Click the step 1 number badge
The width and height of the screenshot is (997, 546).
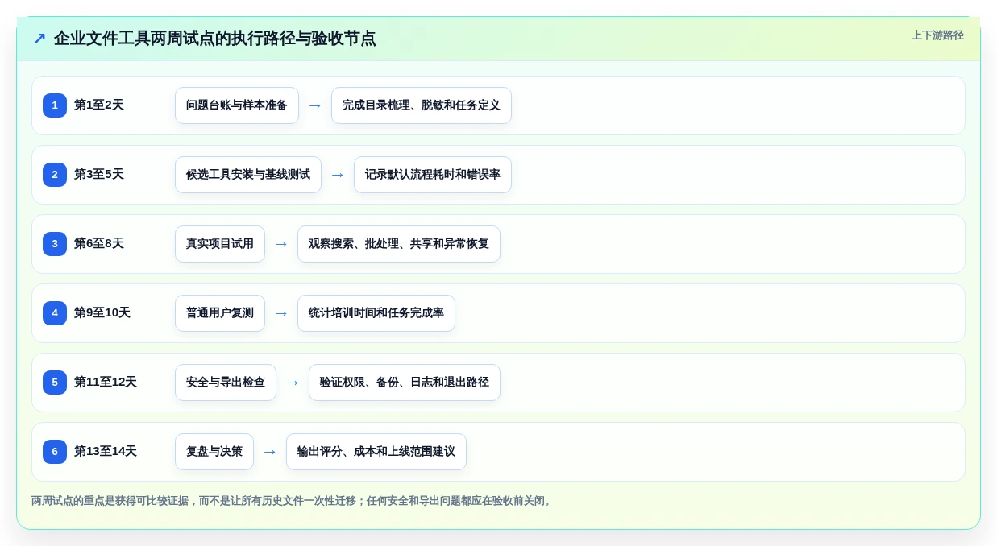pyautogui.click(x=55, y=105)
